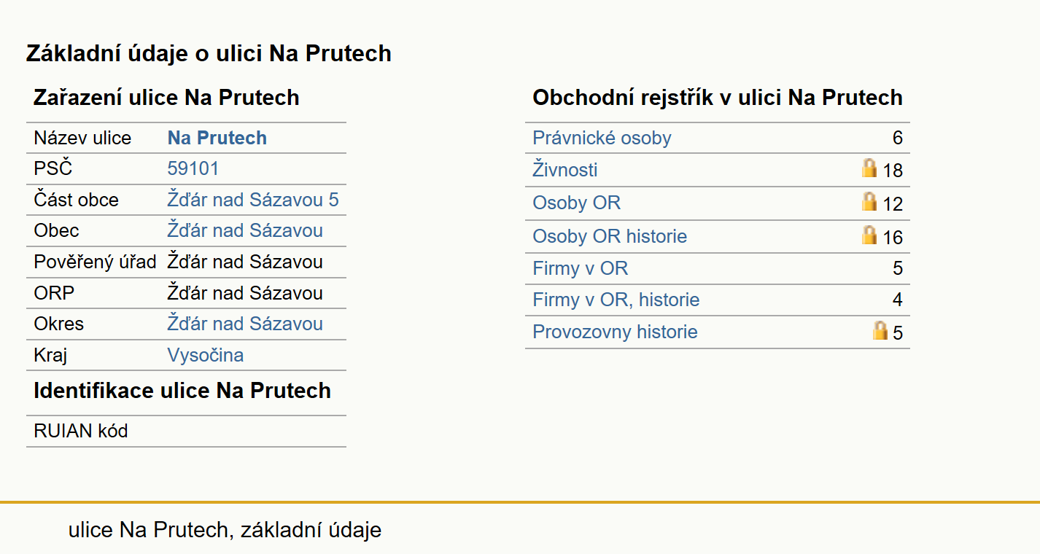Click Žďár nad Sázavou link in Okres row
1040x554 pixels.
click(245, 324)
